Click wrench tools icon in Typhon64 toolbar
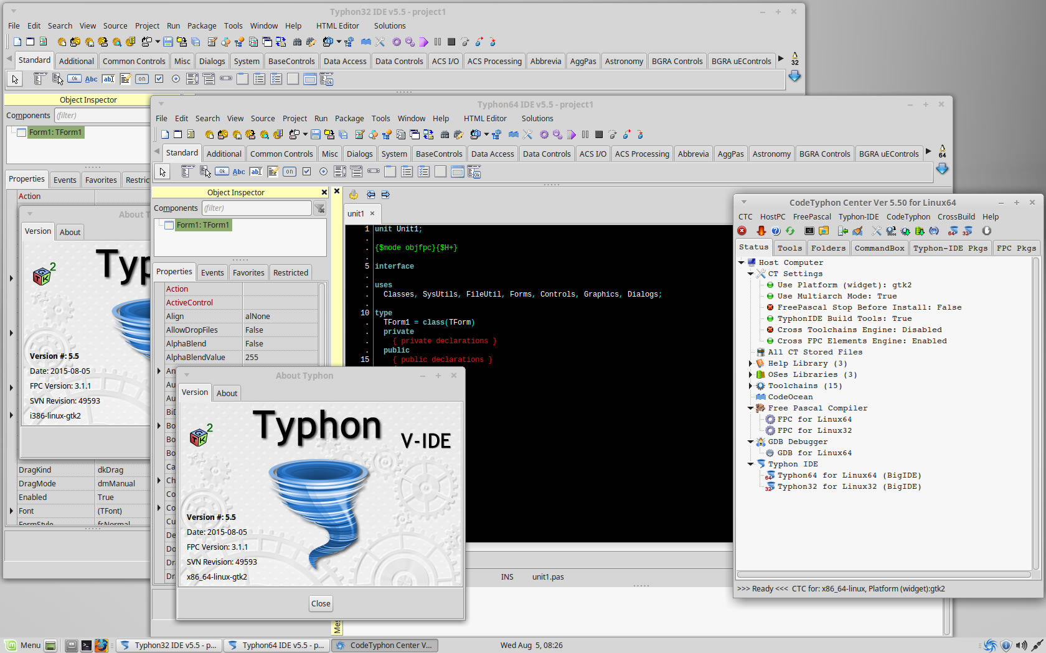Screen dimensions: 1046x653 tap(527, 134)
